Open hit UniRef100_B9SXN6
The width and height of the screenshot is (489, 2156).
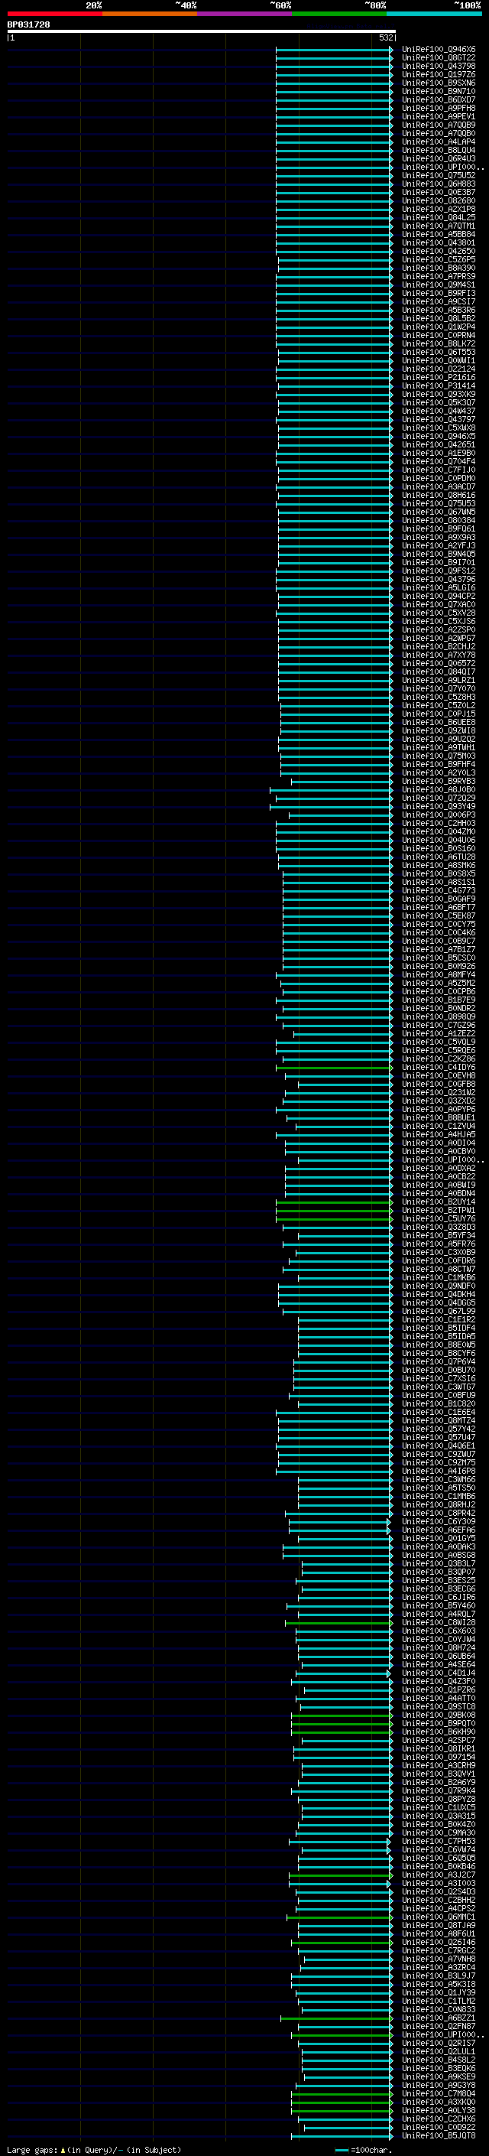pos(439,83)
